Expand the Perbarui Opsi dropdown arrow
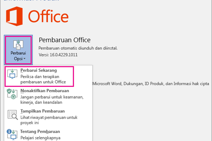The height and width of the screenshot is (141, 212). (x=25, y=59)
